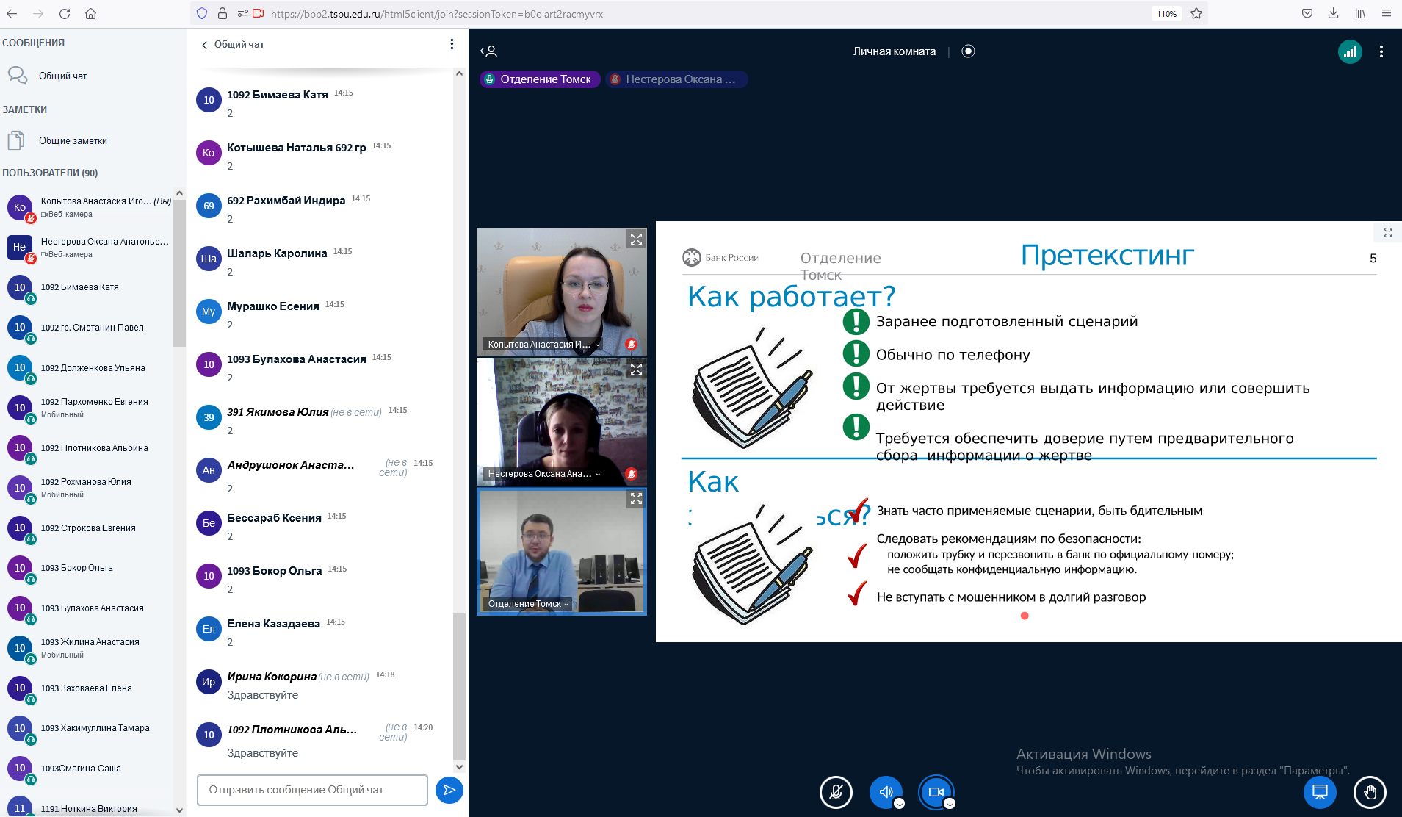Expand Копытова Анастасия webcam dropdown arrow
Viewport: 1402px width, 817px height.
click(x=598, y=345)
